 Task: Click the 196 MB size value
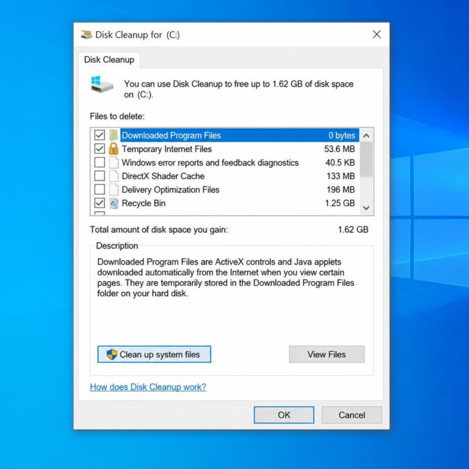[341, 190]
